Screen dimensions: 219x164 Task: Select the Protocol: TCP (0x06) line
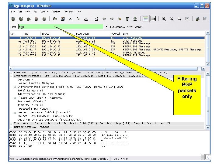pyautogui.click(x=33, y=109)
